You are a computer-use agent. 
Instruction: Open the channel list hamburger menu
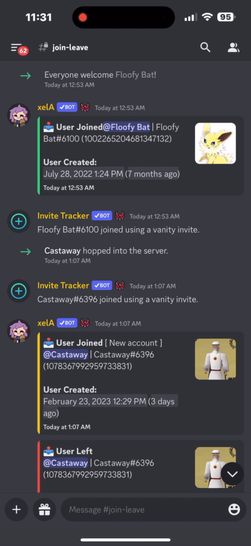click(x=16, y=48)
